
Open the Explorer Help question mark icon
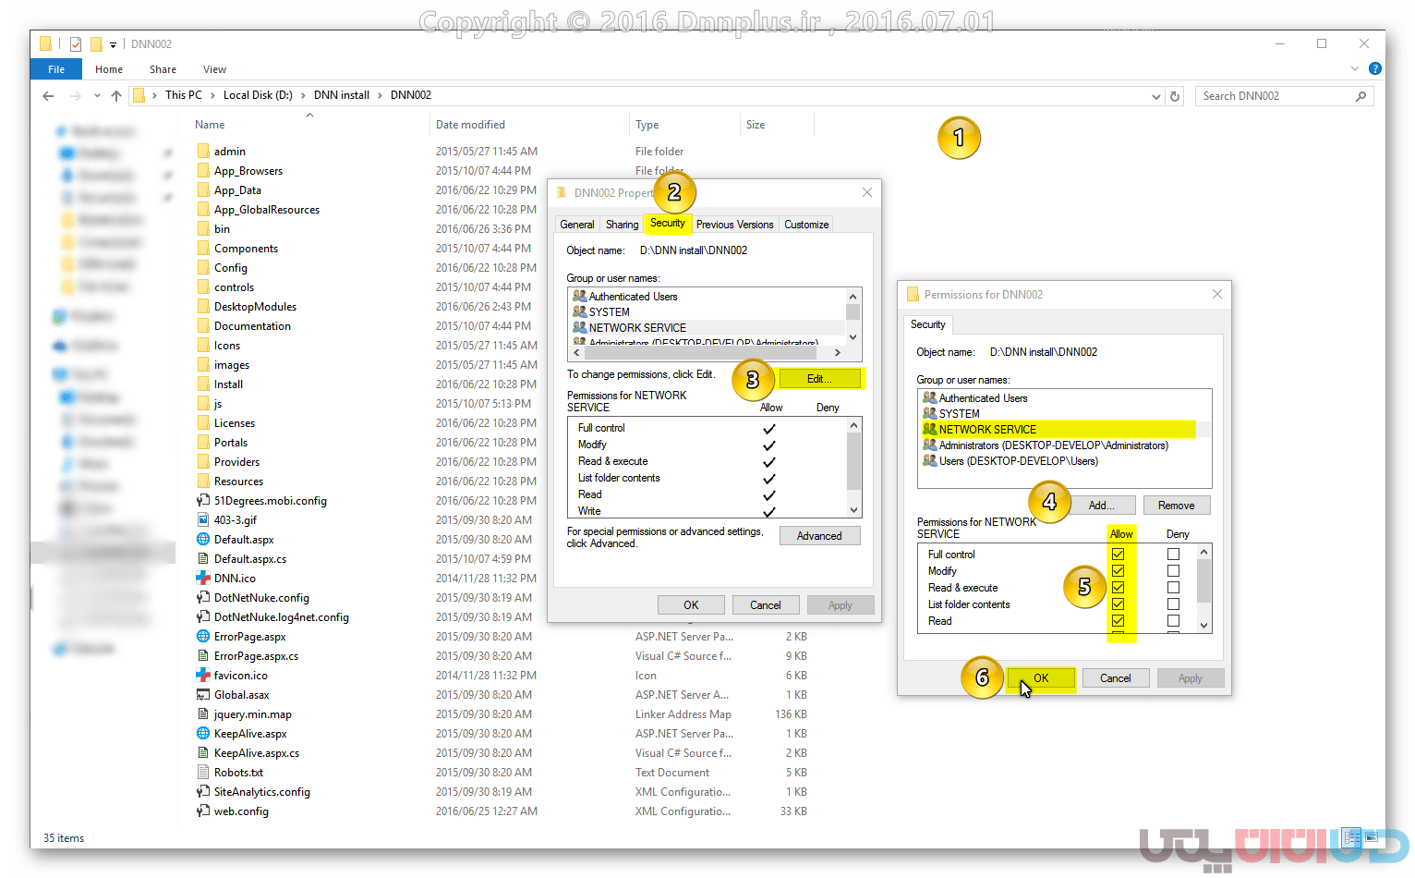pos(1374,68)
